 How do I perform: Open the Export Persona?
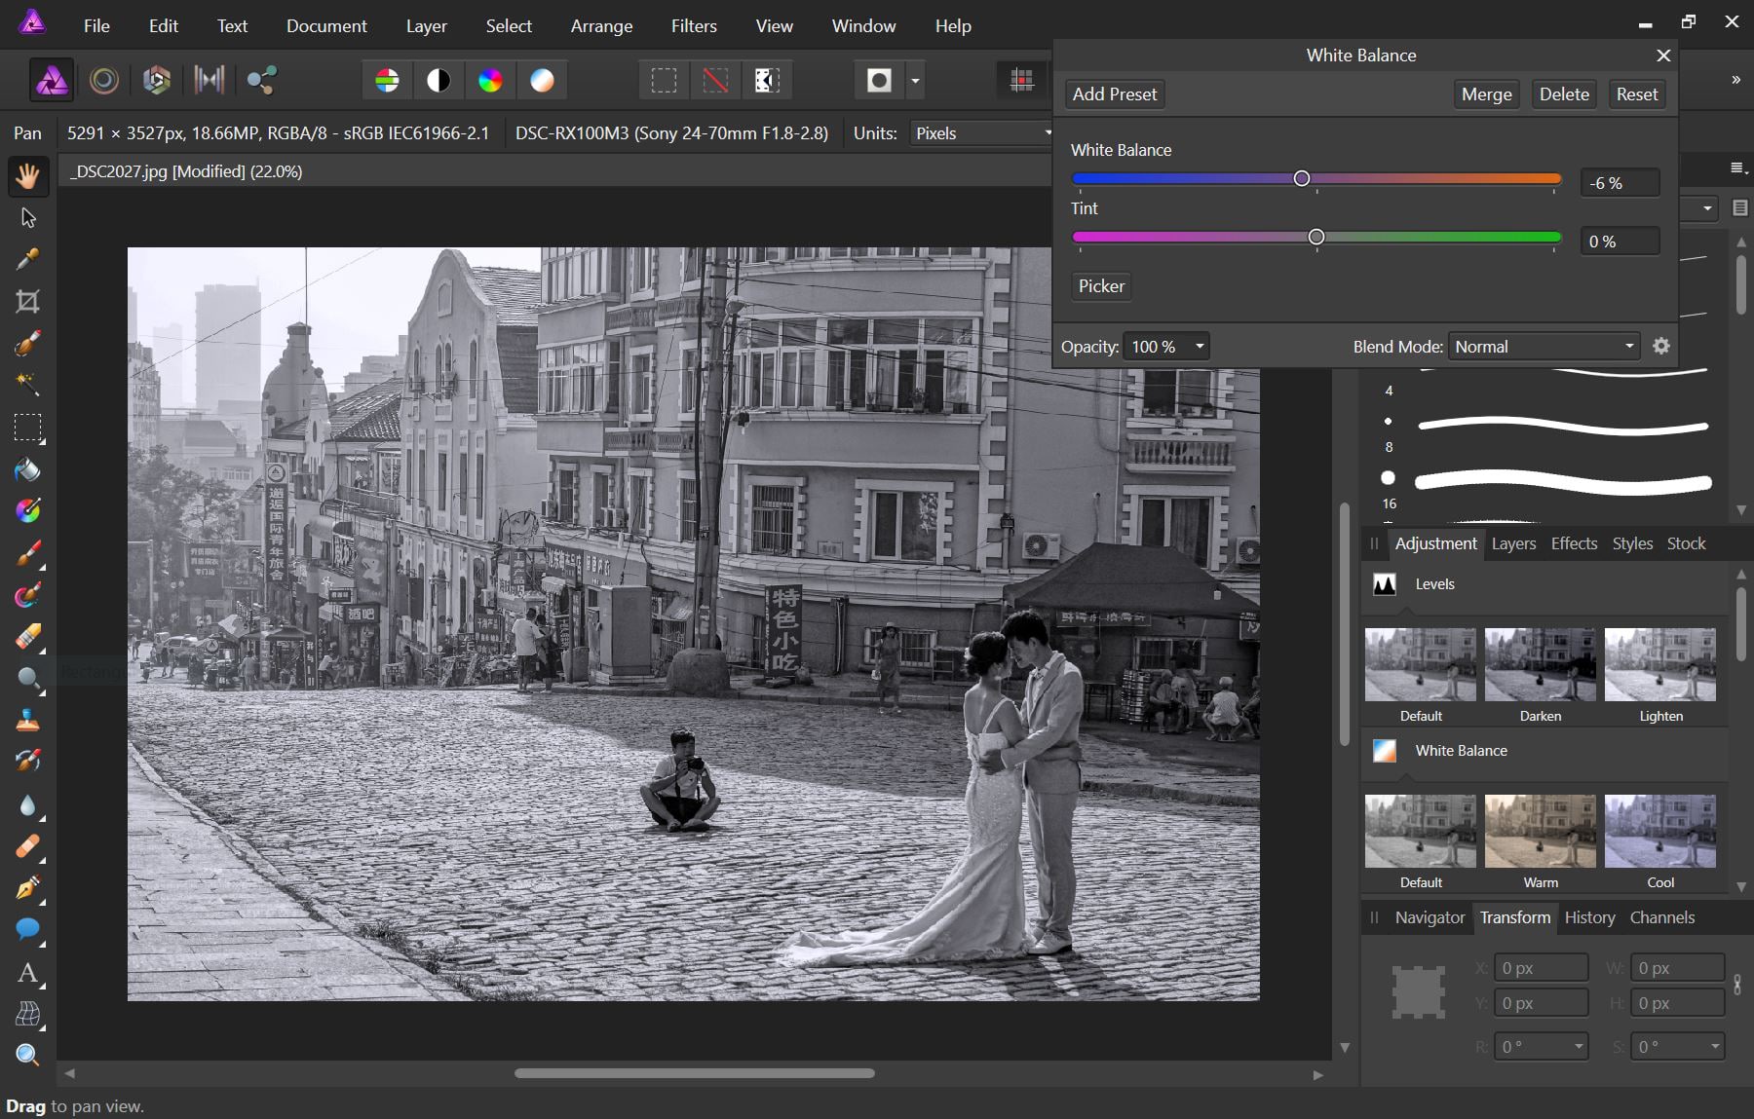click(x=260, y=80)
